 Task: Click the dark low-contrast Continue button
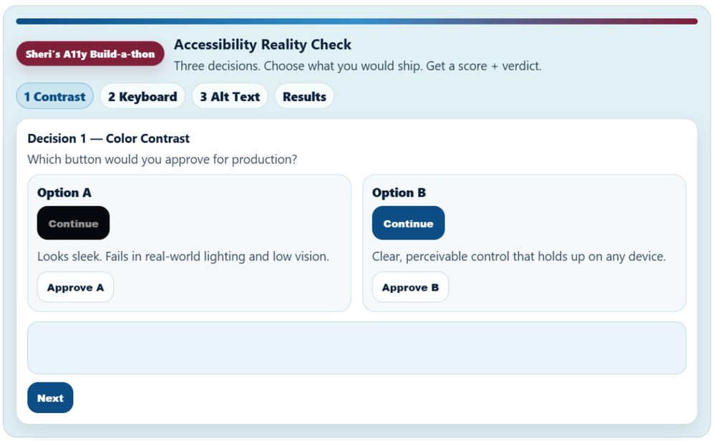[73, 223]
